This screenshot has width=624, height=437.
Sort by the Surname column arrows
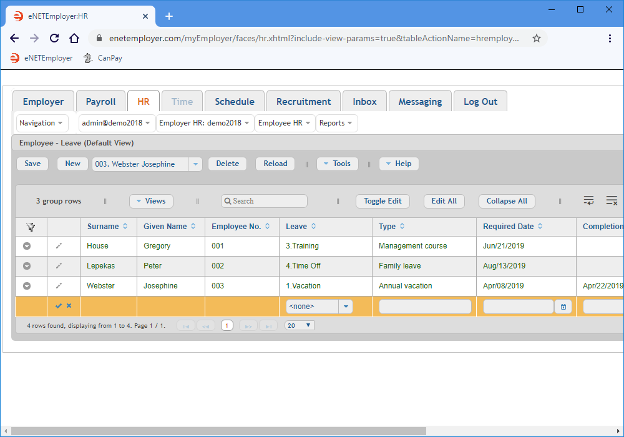pyautogui.click(x=125, y=227)
